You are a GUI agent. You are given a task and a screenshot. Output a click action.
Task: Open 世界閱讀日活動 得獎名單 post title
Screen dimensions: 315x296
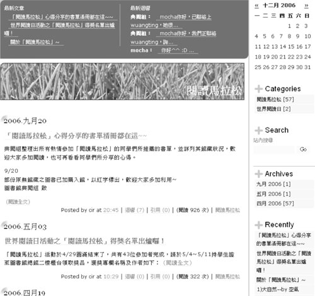tap(84, 241)
